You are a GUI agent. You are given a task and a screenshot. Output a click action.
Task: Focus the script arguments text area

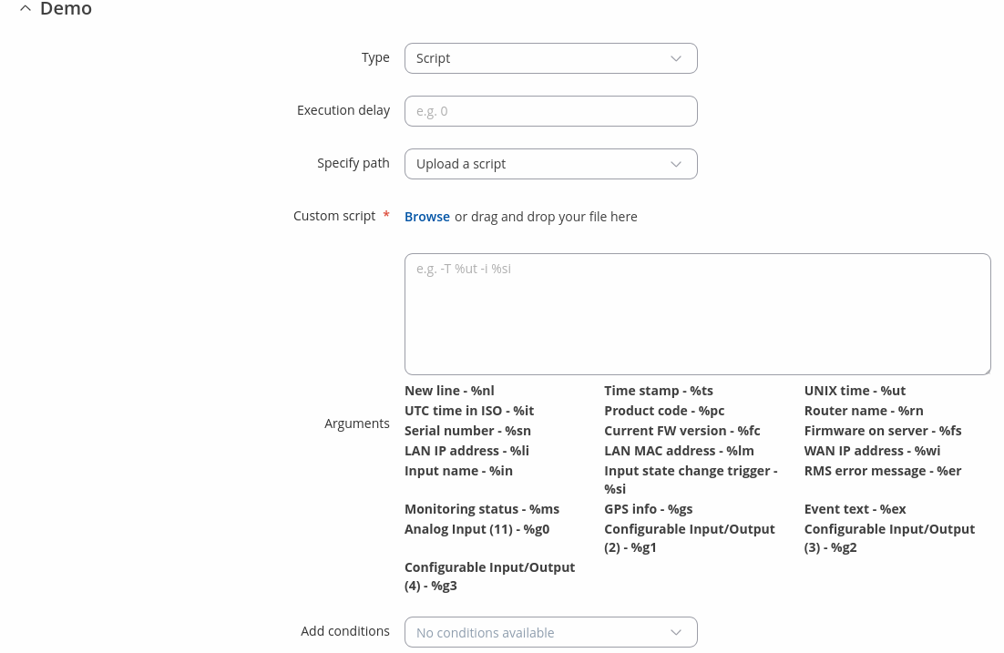pos(697,313)
